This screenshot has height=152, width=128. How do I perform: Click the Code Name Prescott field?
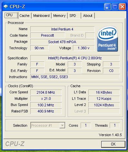coord(48,35)
